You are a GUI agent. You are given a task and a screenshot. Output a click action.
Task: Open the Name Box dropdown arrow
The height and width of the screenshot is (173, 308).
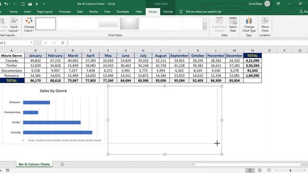click(x=31, y=43)
